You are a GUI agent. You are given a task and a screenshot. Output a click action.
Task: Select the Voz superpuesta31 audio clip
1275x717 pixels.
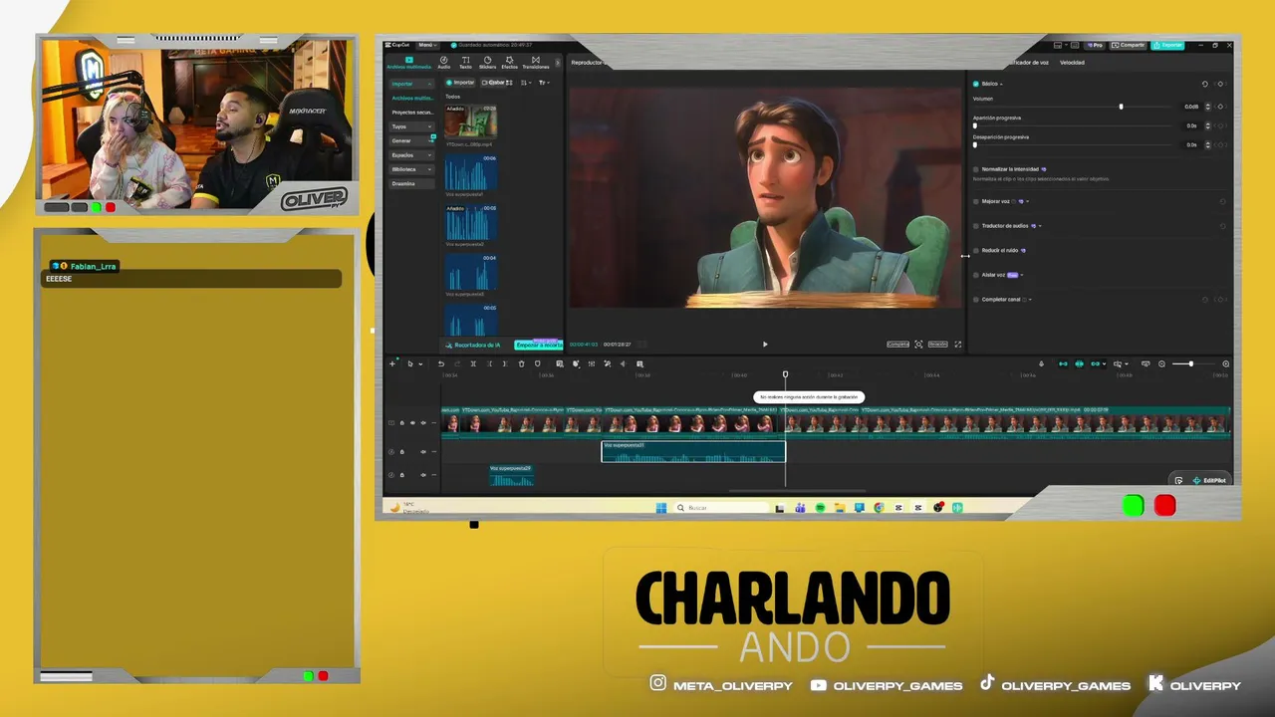tap(693, 452)
